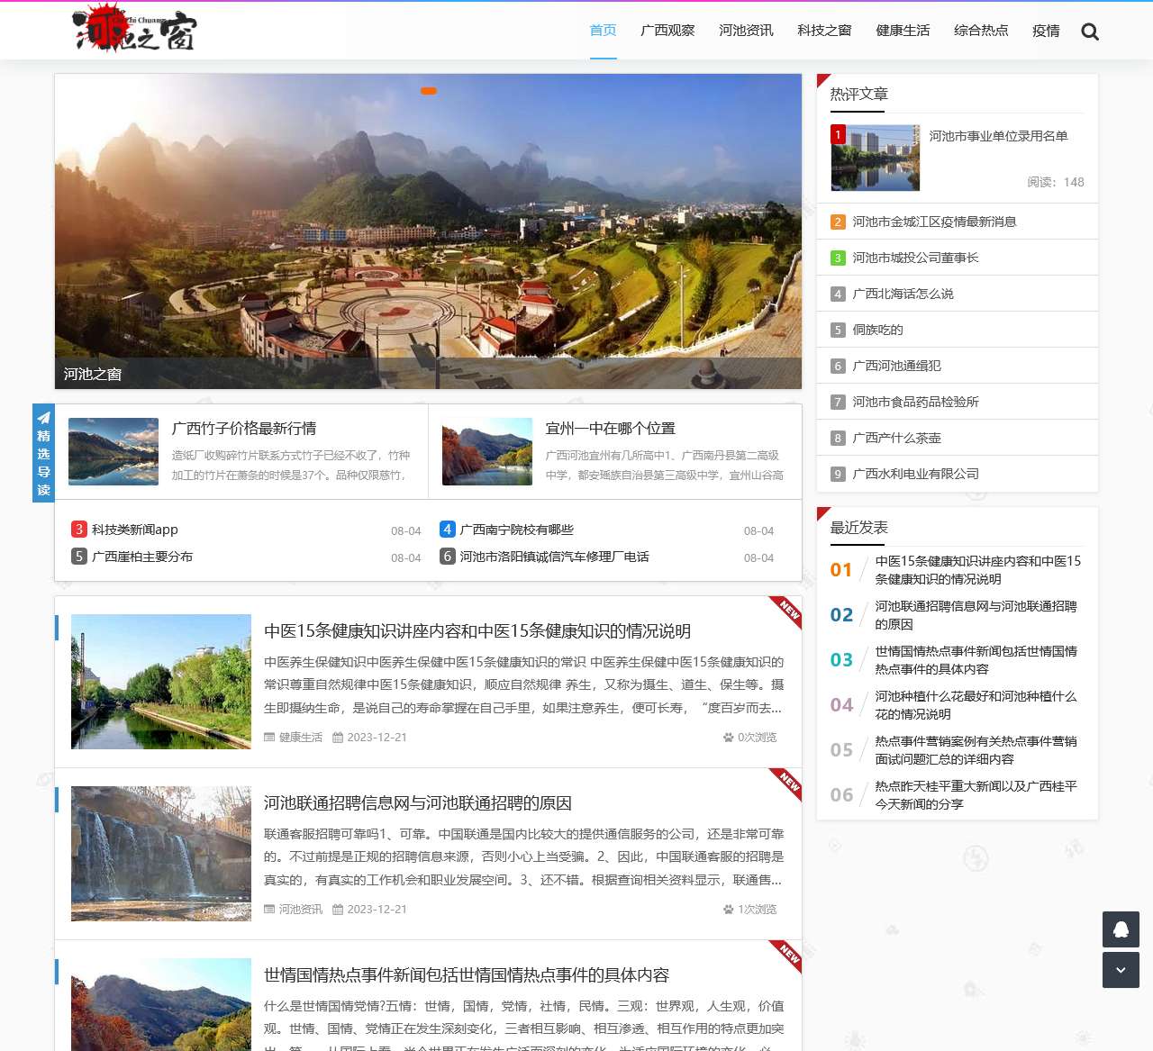Open the 科技之窗 menu item

coord(824,31)
